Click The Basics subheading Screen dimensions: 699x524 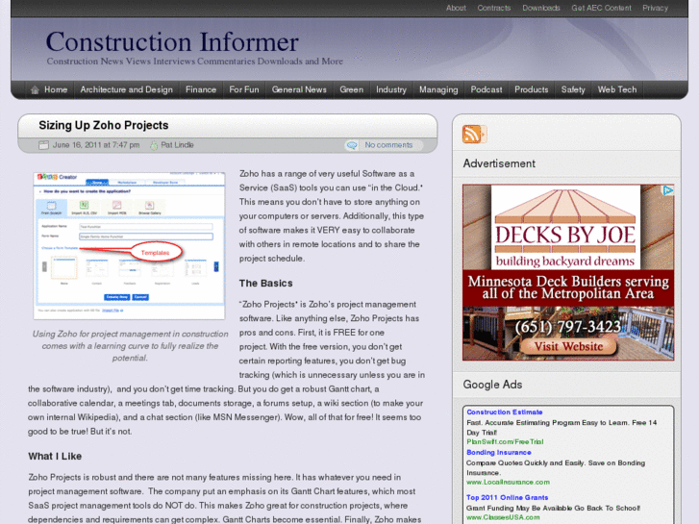pyautogui.click(x=265, y=284)
